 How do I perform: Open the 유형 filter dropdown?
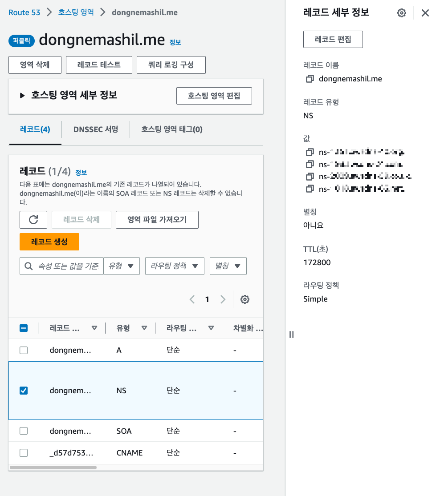(122, 266)
